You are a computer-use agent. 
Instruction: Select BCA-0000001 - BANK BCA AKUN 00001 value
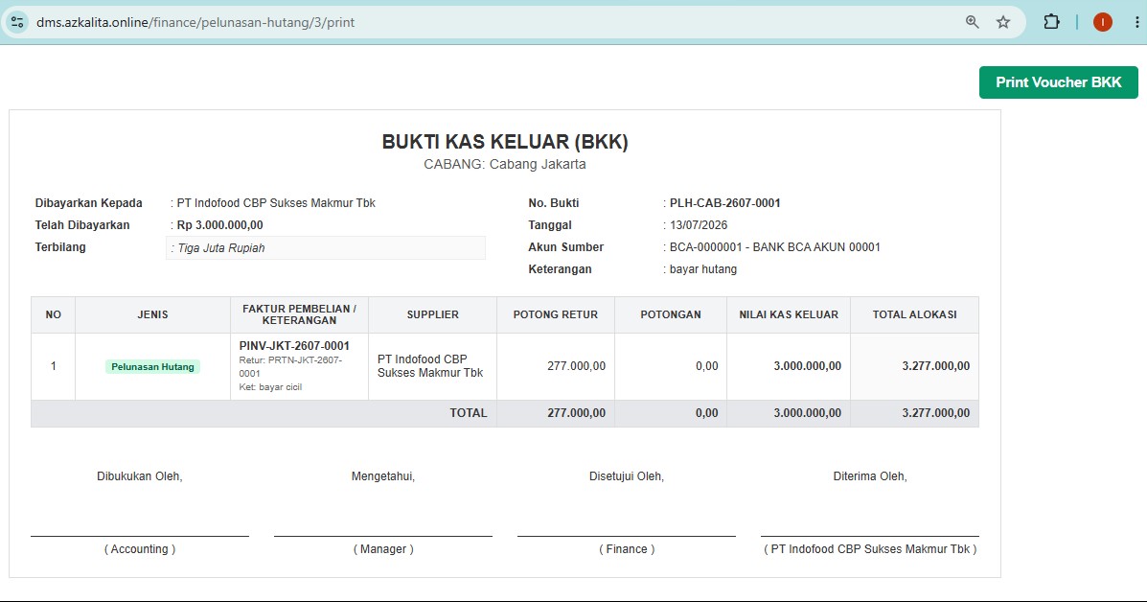coord(774,247)
